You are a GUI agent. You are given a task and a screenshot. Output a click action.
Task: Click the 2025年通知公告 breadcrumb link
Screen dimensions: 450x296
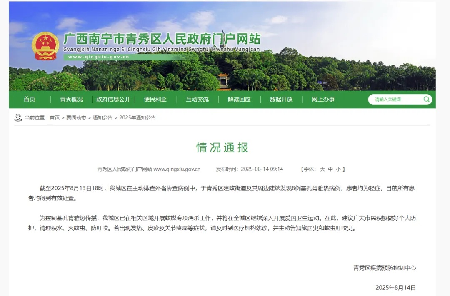tap(137, 118)
